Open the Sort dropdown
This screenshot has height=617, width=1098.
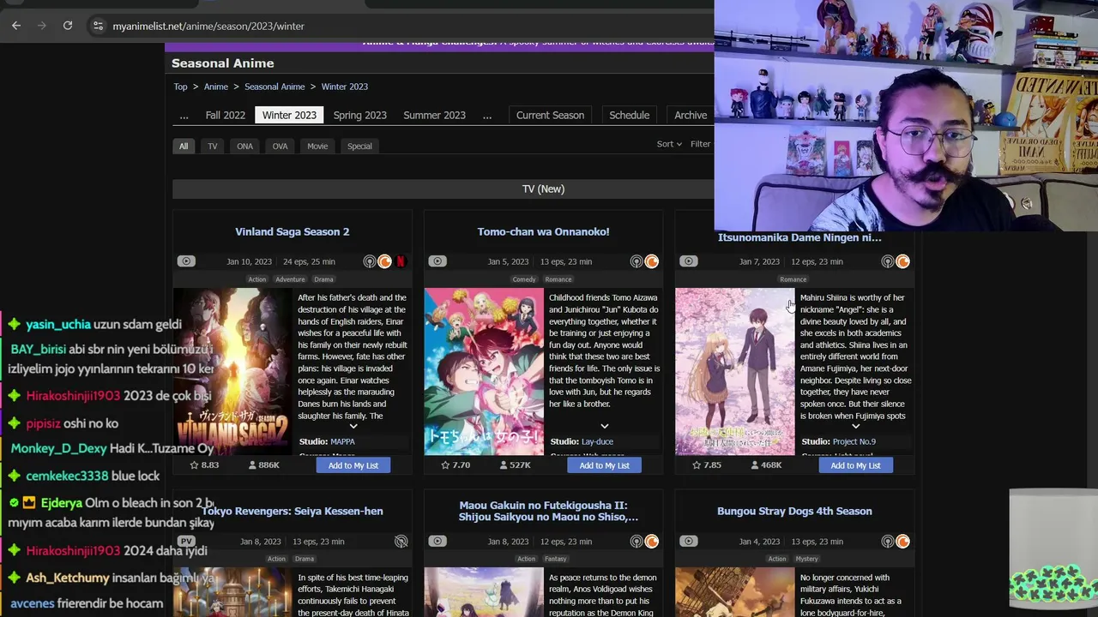click(x=669, y=144)
